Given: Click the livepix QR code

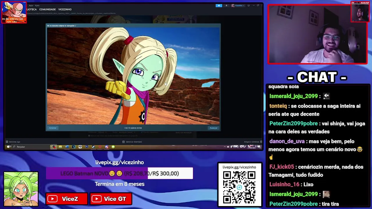Looking at the screenshot, I should pyautogui.click(x=239, y=188).
